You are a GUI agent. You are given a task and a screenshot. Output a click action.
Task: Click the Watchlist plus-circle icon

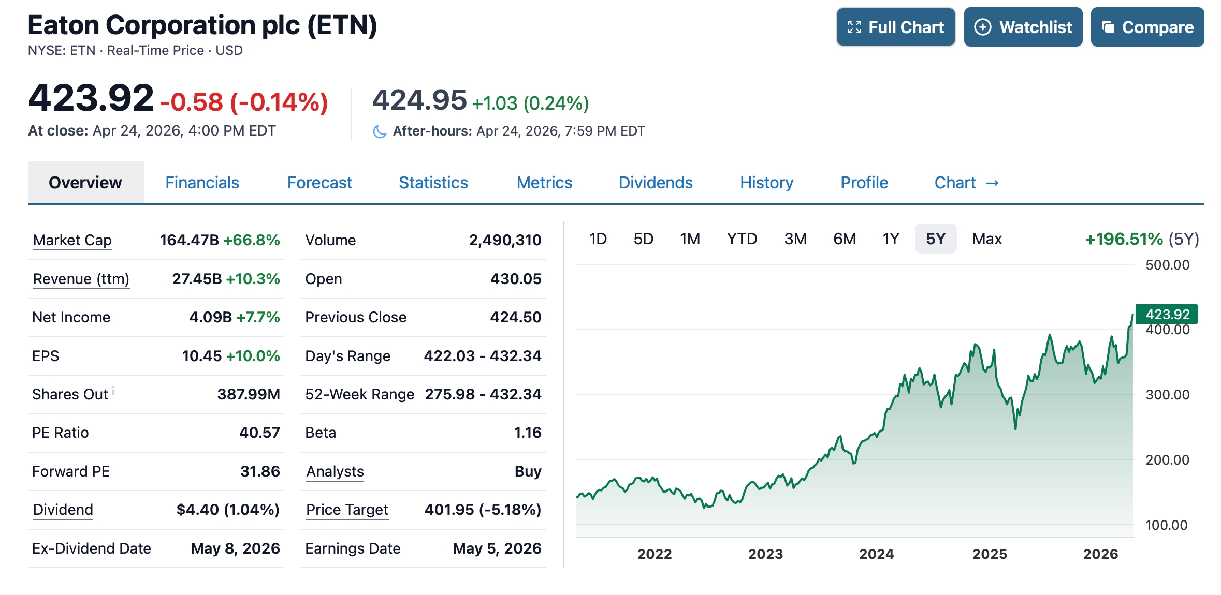[982, 27]
